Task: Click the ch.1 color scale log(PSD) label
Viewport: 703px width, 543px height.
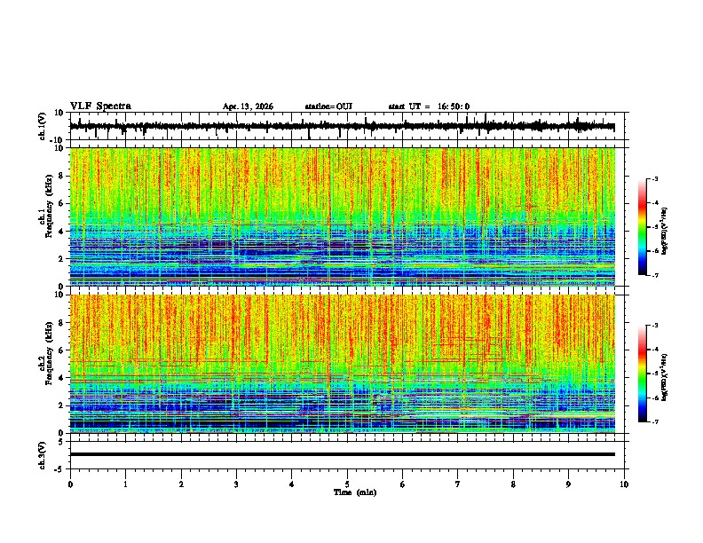Action: (x=664, y=232)
